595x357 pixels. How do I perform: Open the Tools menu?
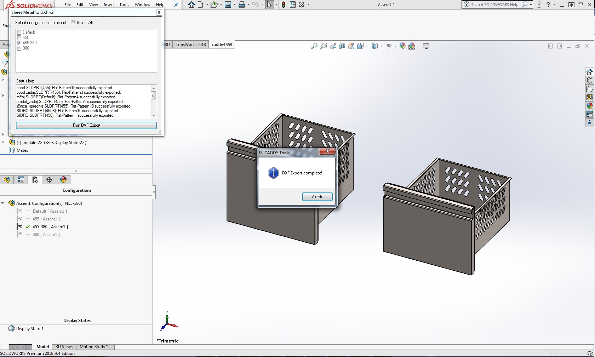124,5
